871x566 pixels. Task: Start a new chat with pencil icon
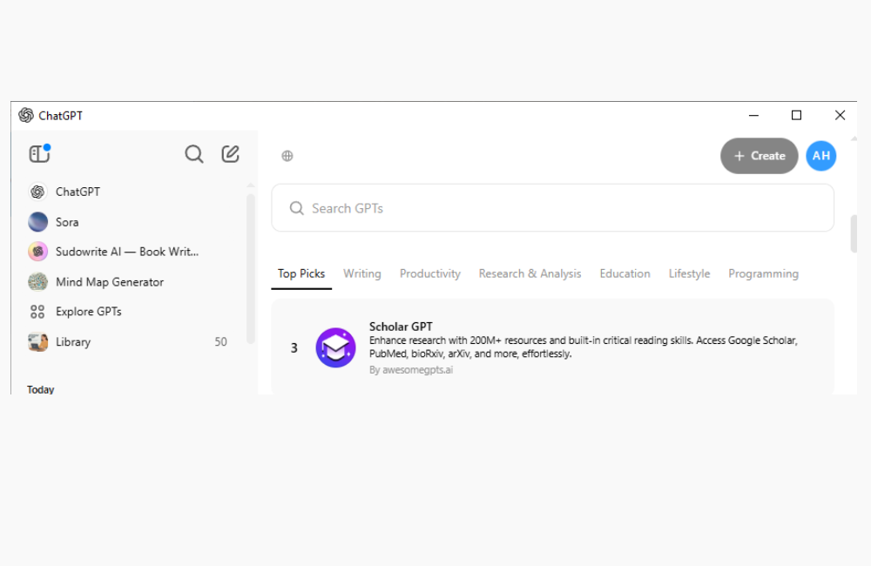pos(230,154)
